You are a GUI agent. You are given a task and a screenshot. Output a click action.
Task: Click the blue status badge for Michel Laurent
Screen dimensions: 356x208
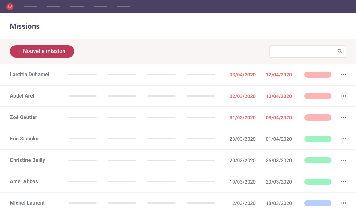click(x=318, y=203)
